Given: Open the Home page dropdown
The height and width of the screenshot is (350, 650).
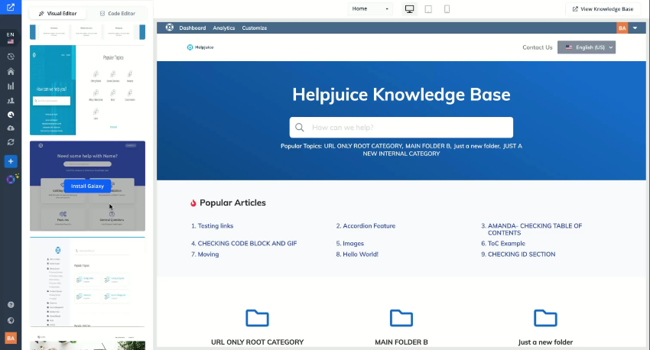Looking at the screenshot, I should (370, 9).
